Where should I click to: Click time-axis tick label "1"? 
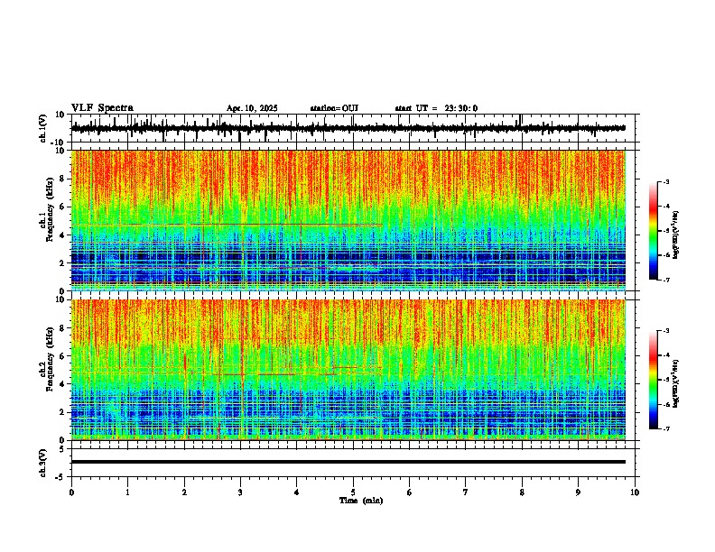pyautogui.click(x=127, y=492)
